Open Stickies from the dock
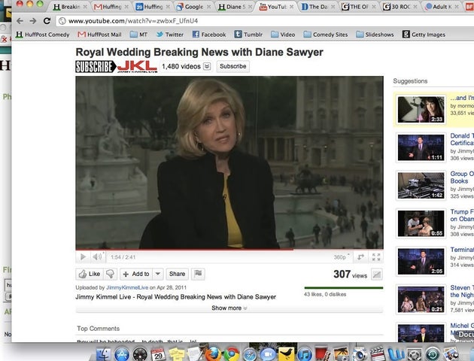The height and width of the screenshot is (361, 474). click(177, 354)
